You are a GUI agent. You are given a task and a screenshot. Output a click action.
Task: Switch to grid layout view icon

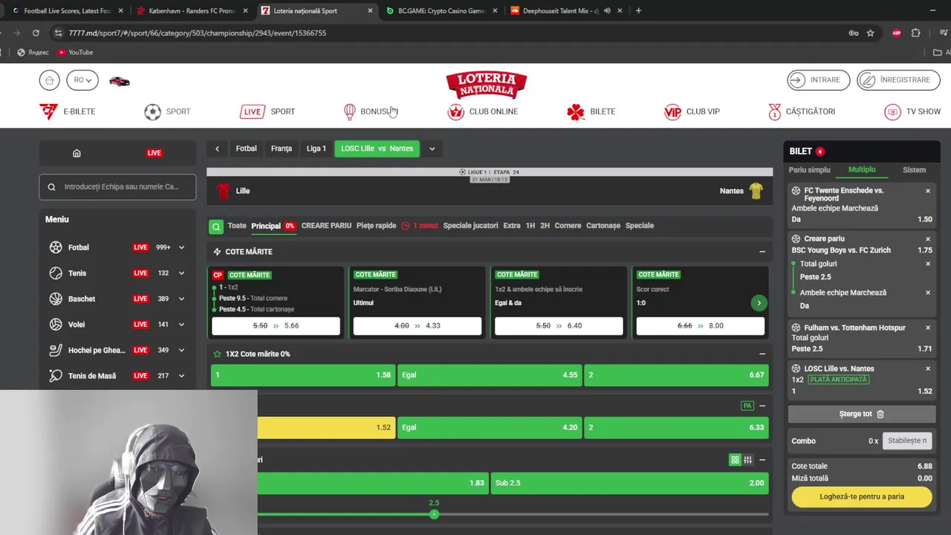point(735,460)
